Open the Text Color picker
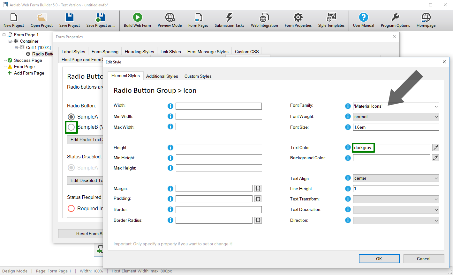Image resolution: width=453 pixels, height=275 pixels. 435,147
